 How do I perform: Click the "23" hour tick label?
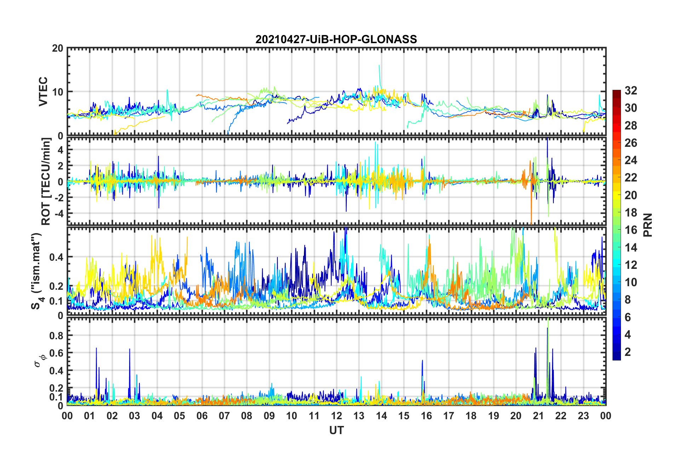click(x=583, y=416)
